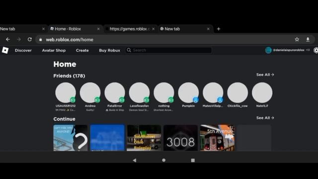This screenshot has height=179, width=318.
Task: Click the browser forward arrow
Action: (19, 39)
